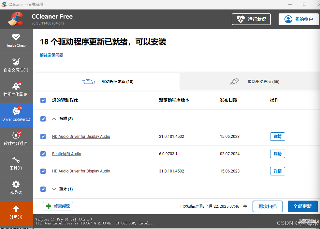The image size is (320, 229).
Task: Click the user avatar icon for 我的帐户
Action: coord(288,19)
